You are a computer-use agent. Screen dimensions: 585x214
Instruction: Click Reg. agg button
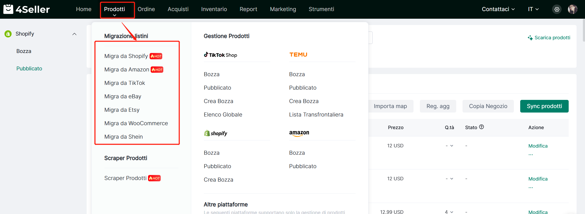coord(438,106)
